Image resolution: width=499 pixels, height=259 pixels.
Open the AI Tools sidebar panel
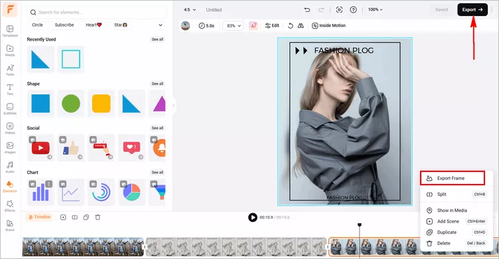tap(10, 70)
